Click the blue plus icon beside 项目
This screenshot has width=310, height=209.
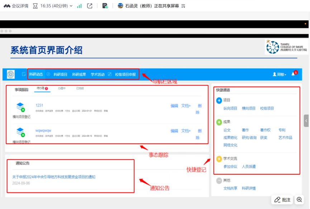[x=219, y=100]
